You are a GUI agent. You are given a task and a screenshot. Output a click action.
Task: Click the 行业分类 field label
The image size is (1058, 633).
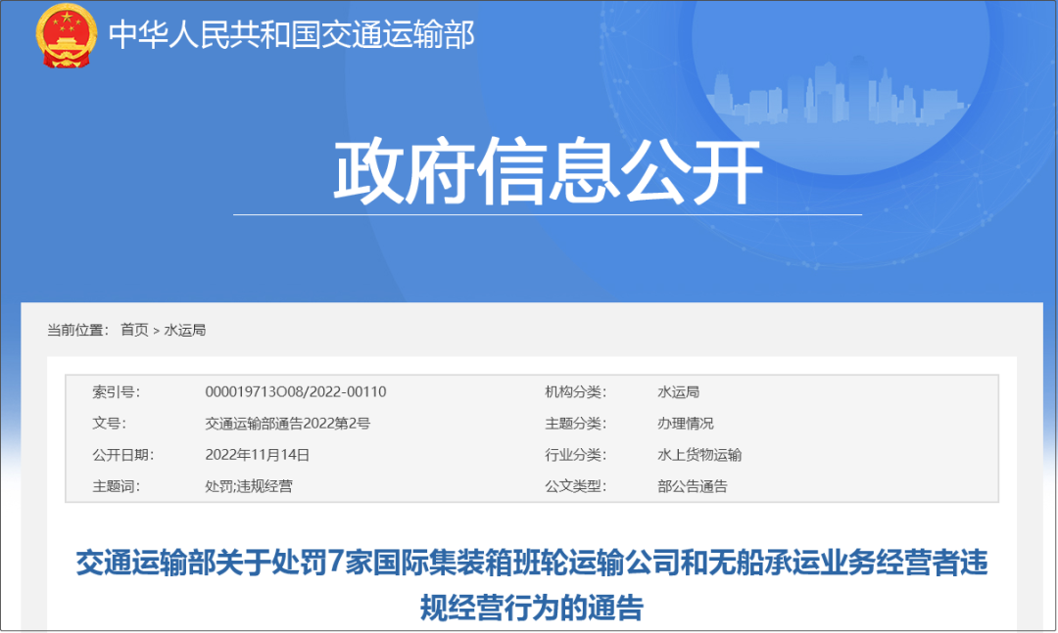(575, 454)
